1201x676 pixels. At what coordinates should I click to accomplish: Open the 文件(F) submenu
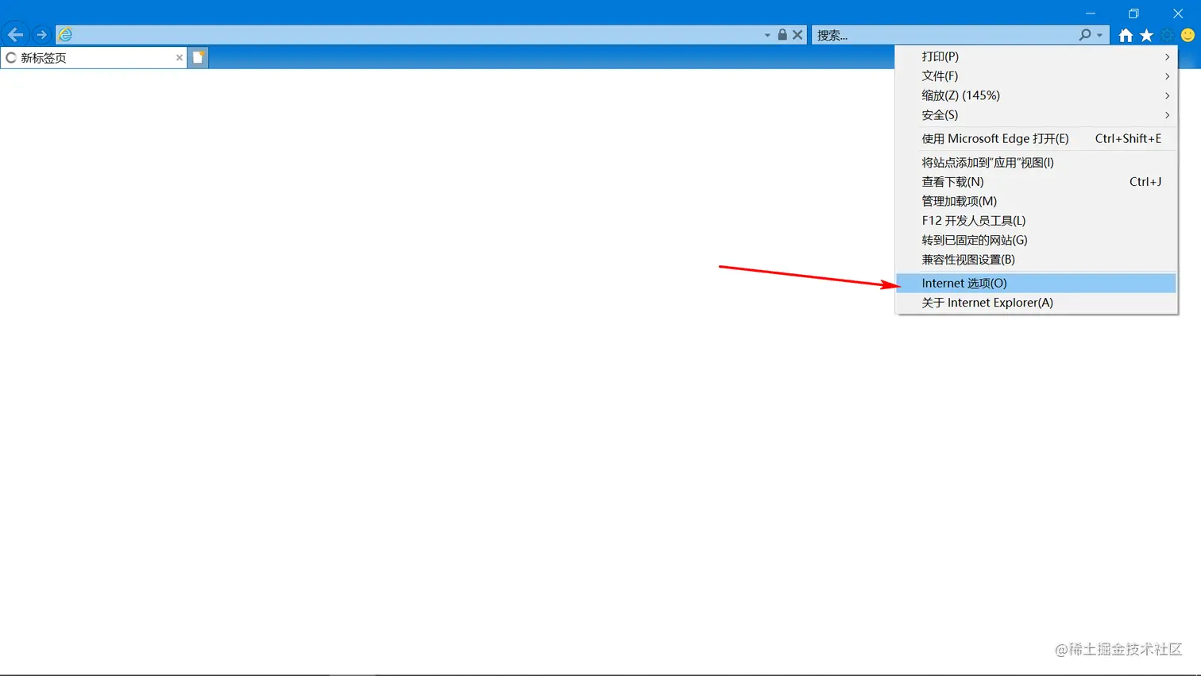(x=1037, y=75)
